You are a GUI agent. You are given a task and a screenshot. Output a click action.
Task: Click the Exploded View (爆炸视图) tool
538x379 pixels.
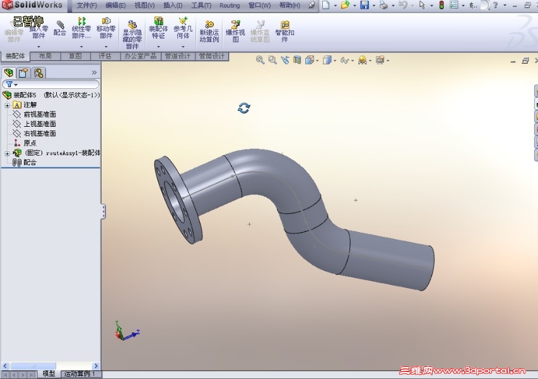pos(235,32)
